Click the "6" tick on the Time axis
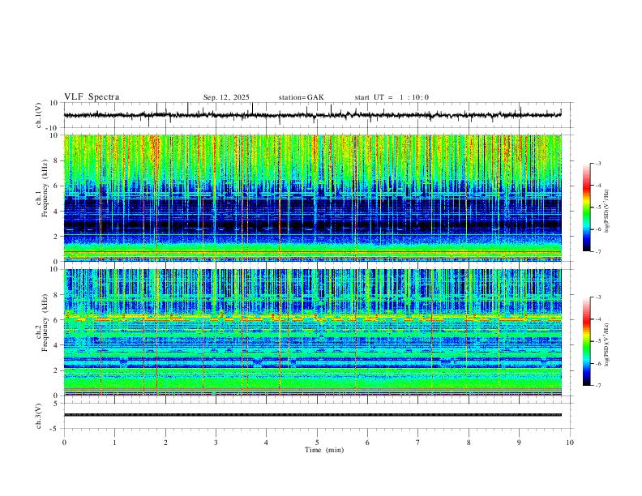Image resolution: width=642 pixels, height=496 pixels. pos(367,443)
